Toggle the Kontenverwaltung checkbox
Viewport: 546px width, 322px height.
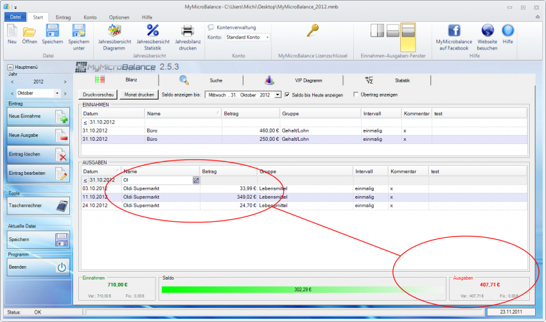[211, 28]
